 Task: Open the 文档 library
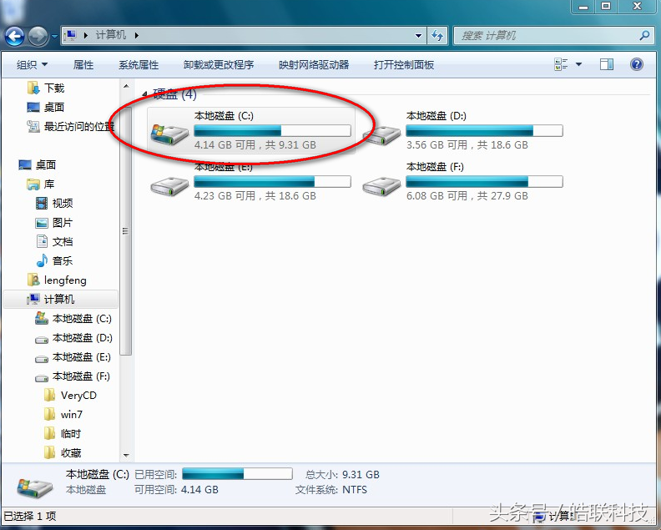[x=54, y=241]
